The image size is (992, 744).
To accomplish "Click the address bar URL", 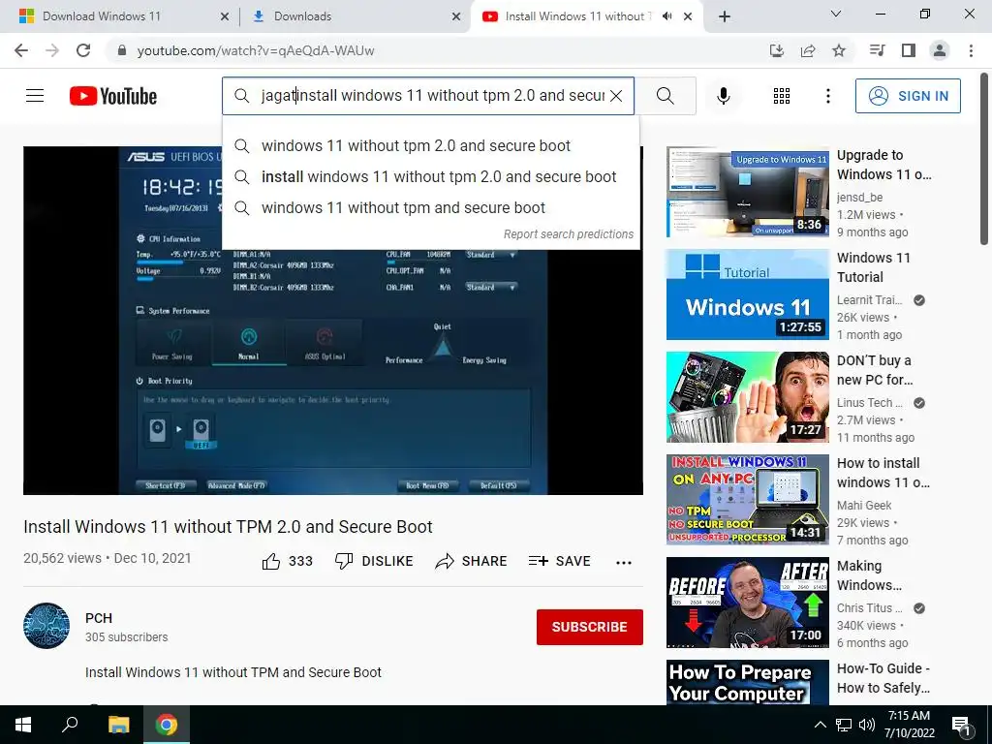I will (x=256, y=50).
